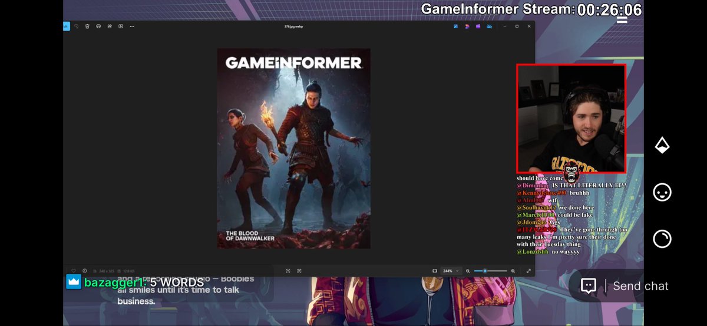Viewport: 707px width, 326px height.
Task: Click the GameInformer Stream timer text
Action: [x=531, y=9]
